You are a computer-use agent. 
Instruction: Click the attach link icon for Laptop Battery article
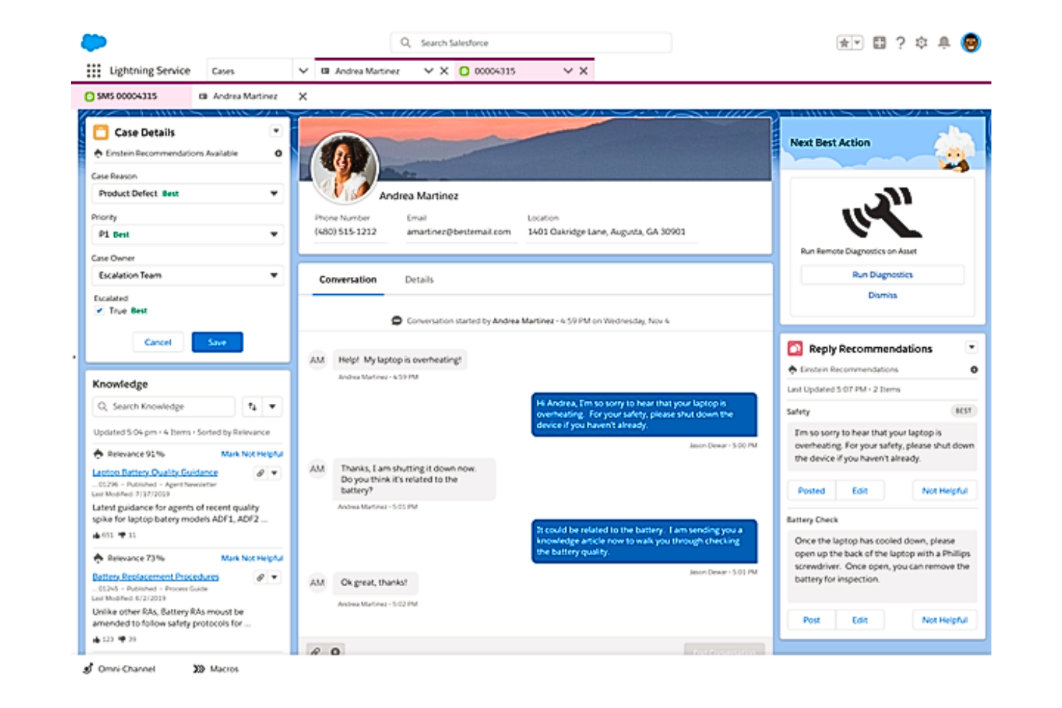click(260, 473)
